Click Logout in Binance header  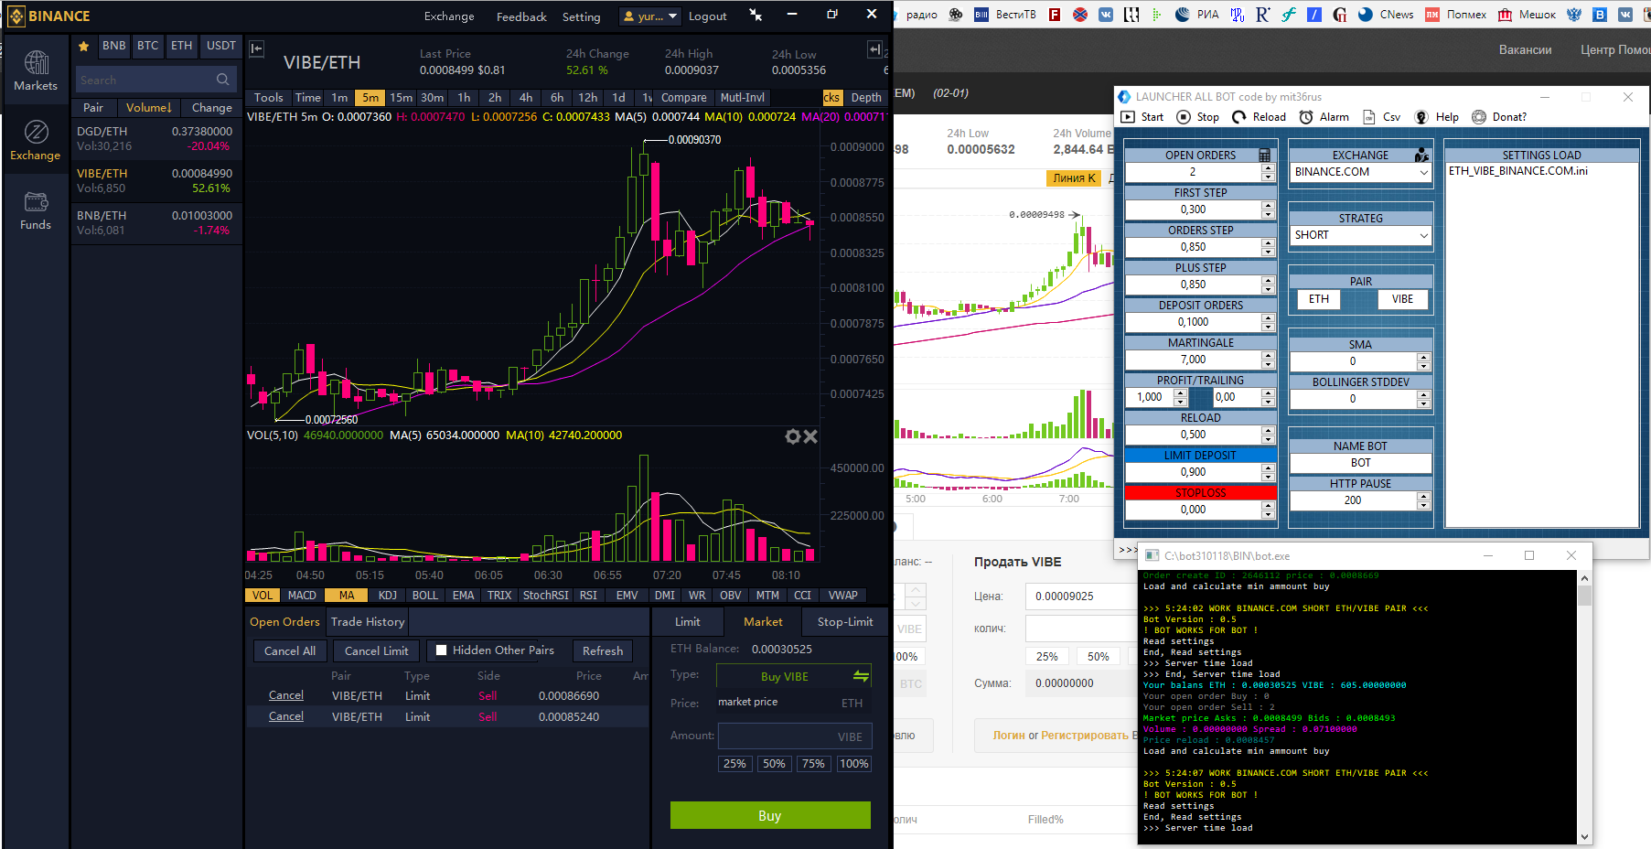click(707, 16)
